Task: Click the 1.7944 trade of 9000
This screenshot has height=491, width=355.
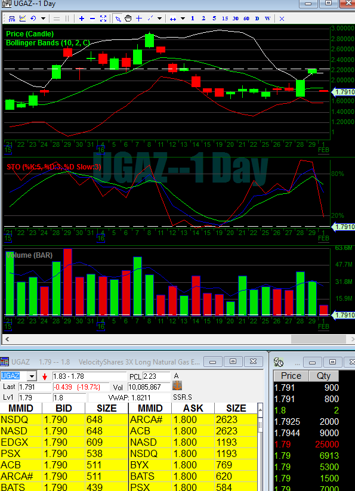Action: [x=307, y=433]
